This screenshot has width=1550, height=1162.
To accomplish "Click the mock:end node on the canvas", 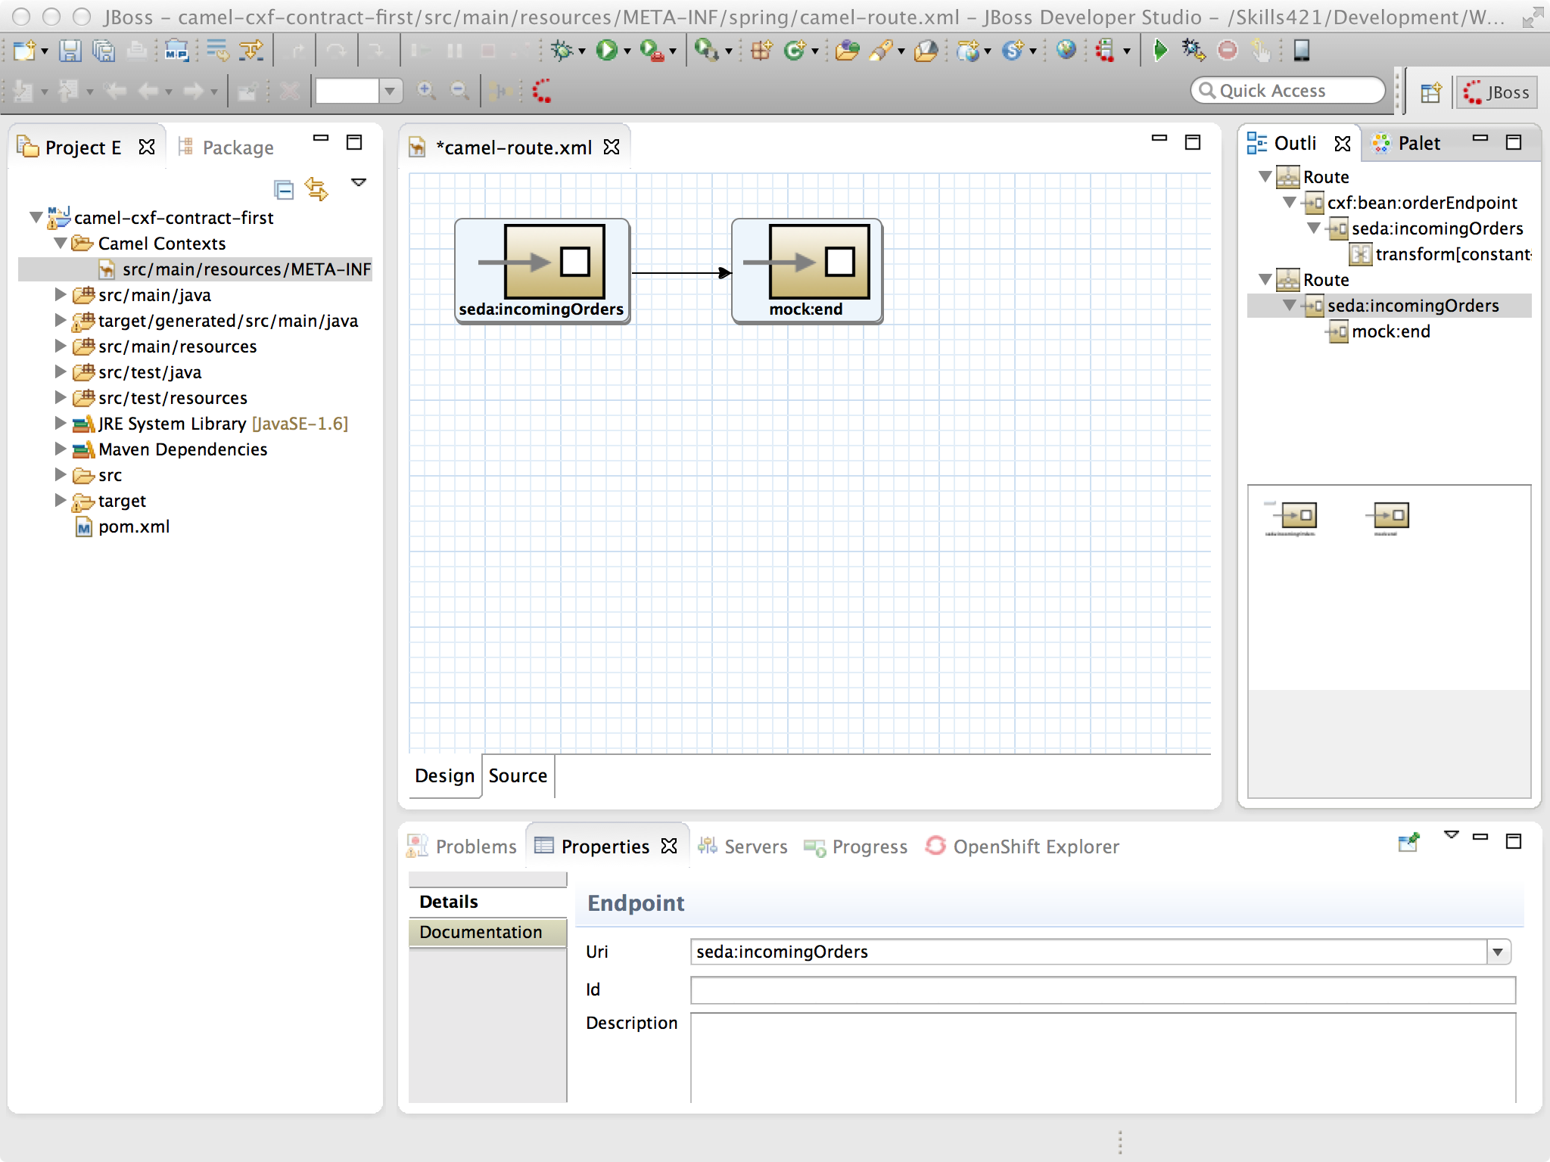I will click(x=807, y=270).
